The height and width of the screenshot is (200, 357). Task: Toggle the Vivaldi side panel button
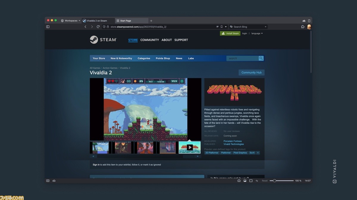(48, 27)
